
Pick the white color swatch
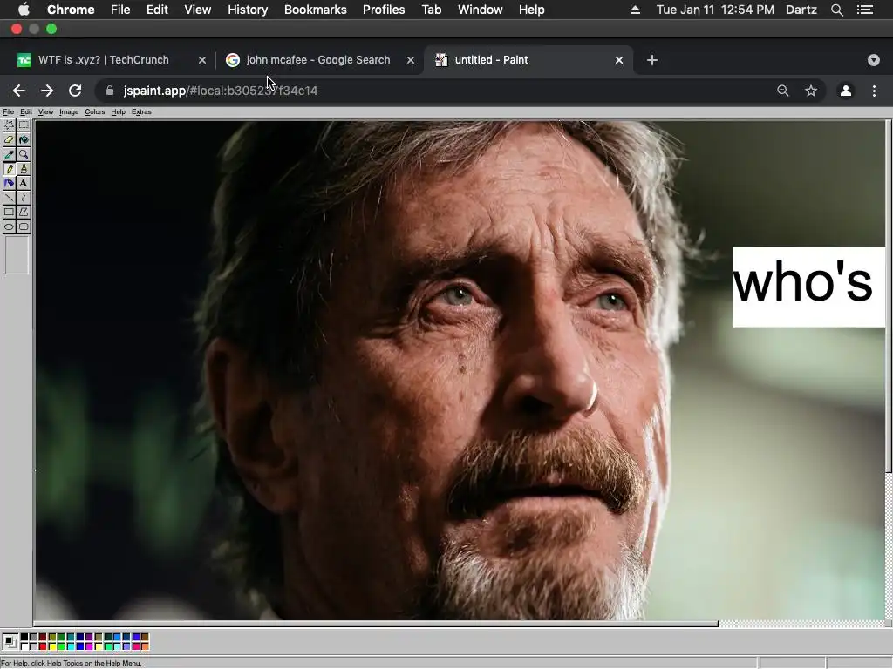[24, 647]
